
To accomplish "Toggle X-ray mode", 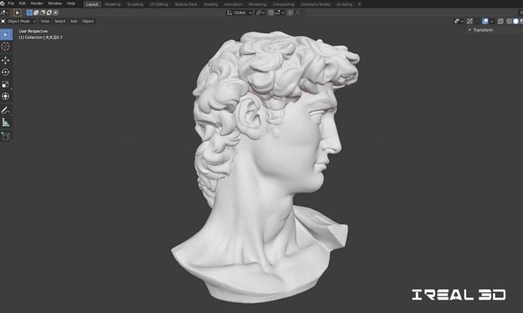I will [x=500, y=21].
